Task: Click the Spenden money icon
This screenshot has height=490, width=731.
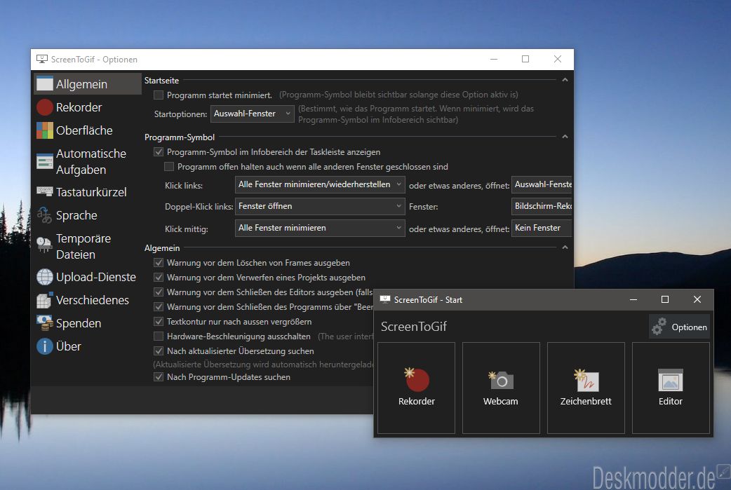Action: tap(45, 322)
